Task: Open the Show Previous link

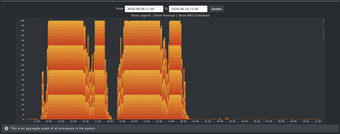Action: click(x=164, y=15)
